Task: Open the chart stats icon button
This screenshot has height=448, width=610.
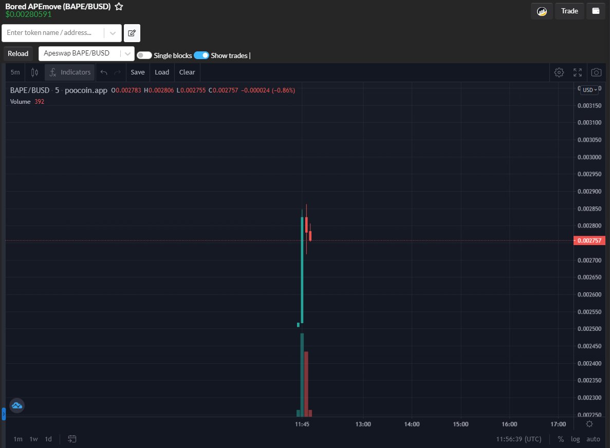Action: (x=542, y=11)
